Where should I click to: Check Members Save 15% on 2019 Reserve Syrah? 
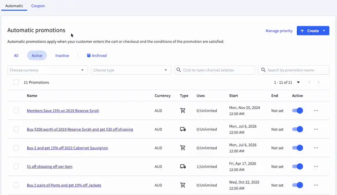[x=16, y=111]
